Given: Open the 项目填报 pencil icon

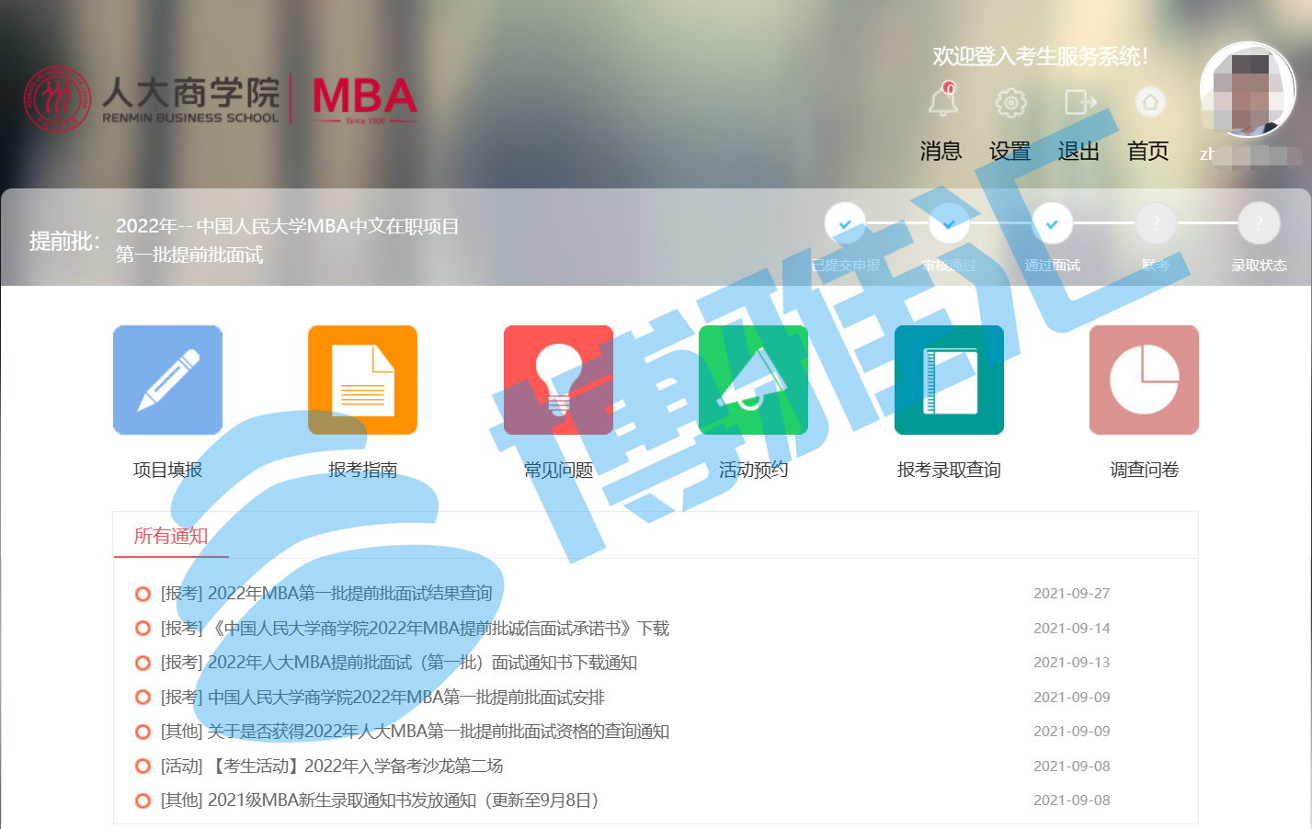Looking at the screenshot, I should coord(167,380).
